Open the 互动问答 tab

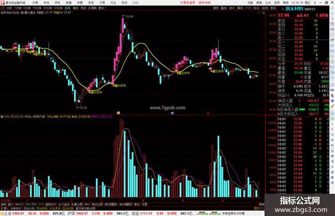click(68, 208)
